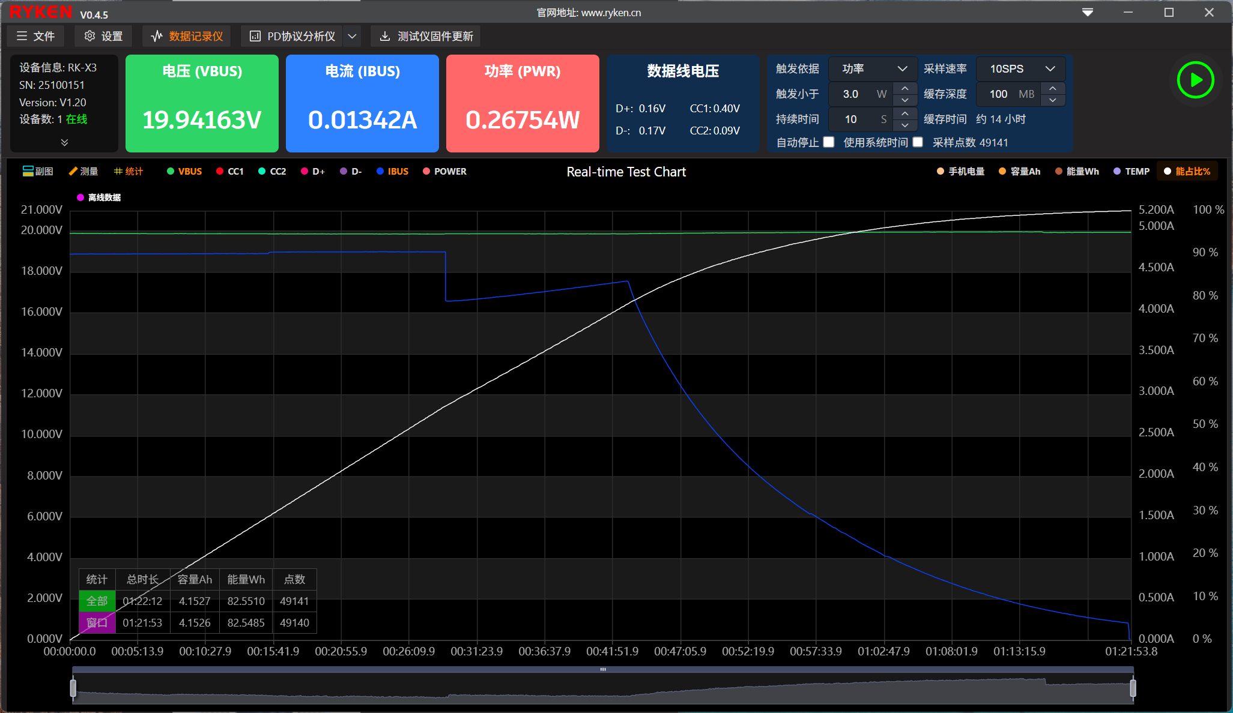Switch to 数据记录仪 tab
The height and width of the screenshot is (713, 1233).
(187, 36)
